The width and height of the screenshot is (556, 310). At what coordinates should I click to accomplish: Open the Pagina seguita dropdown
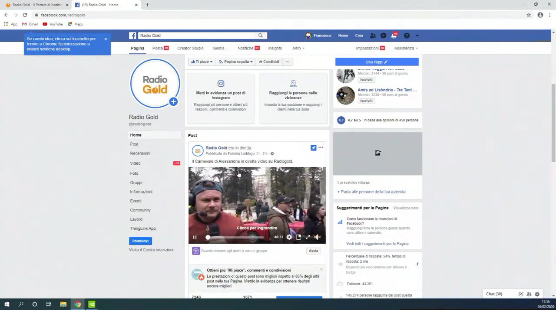[235, 62]
